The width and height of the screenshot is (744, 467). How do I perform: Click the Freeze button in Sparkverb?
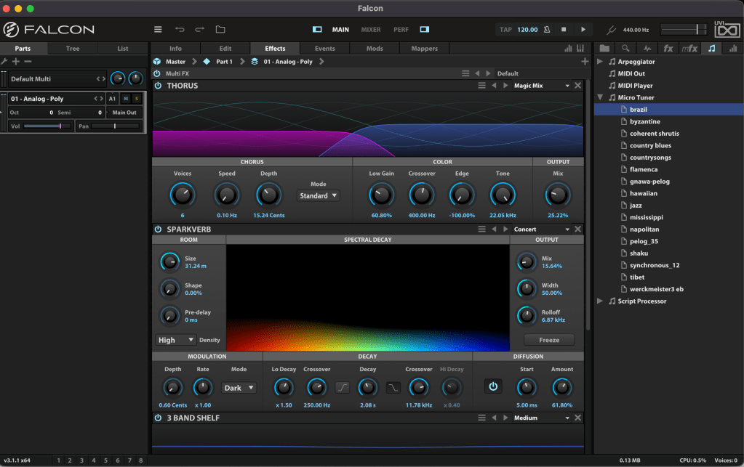(x=549, y=340)
